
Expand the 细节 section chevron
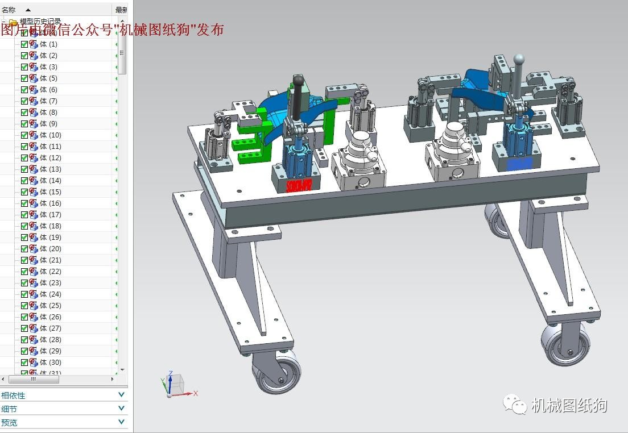tap(121, 409)
